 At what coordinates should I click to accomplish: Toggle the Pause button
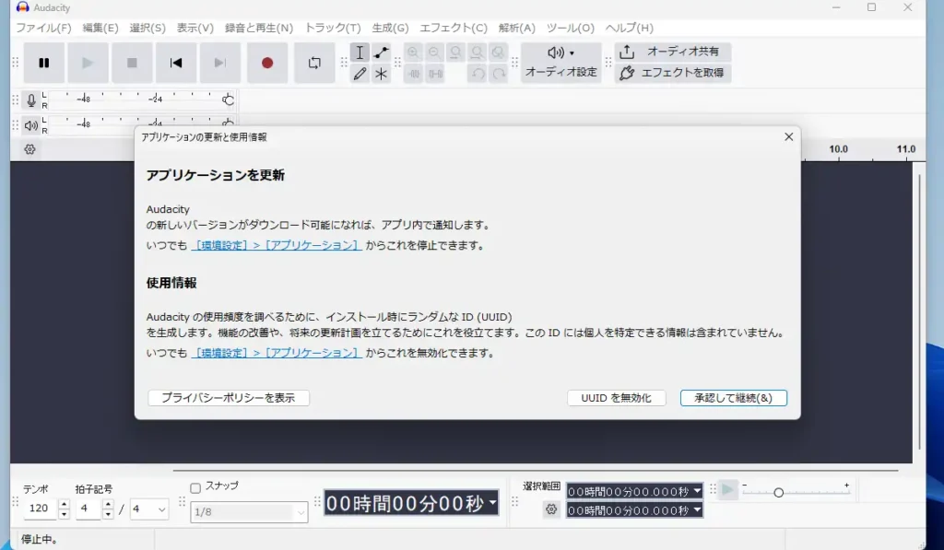point(43,63)
